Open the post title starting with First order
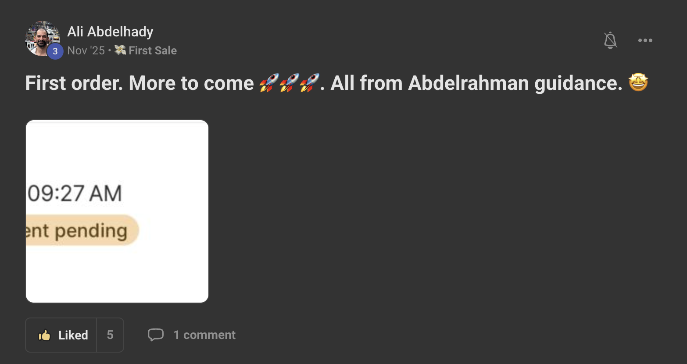Screen dimensions: 687x364 tap(140, 83)
